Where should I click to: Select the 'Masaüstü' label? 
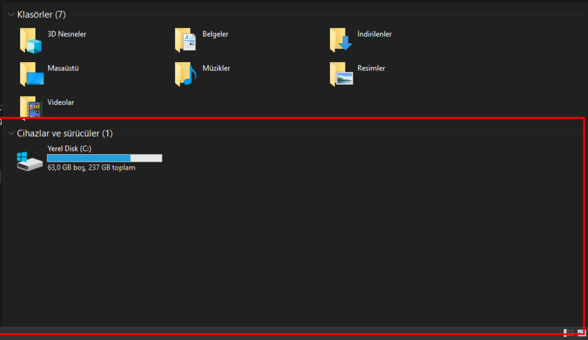(x=63, y=68)
